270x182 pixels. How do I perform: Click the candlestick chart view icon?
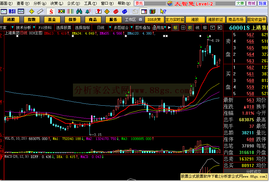4,12
